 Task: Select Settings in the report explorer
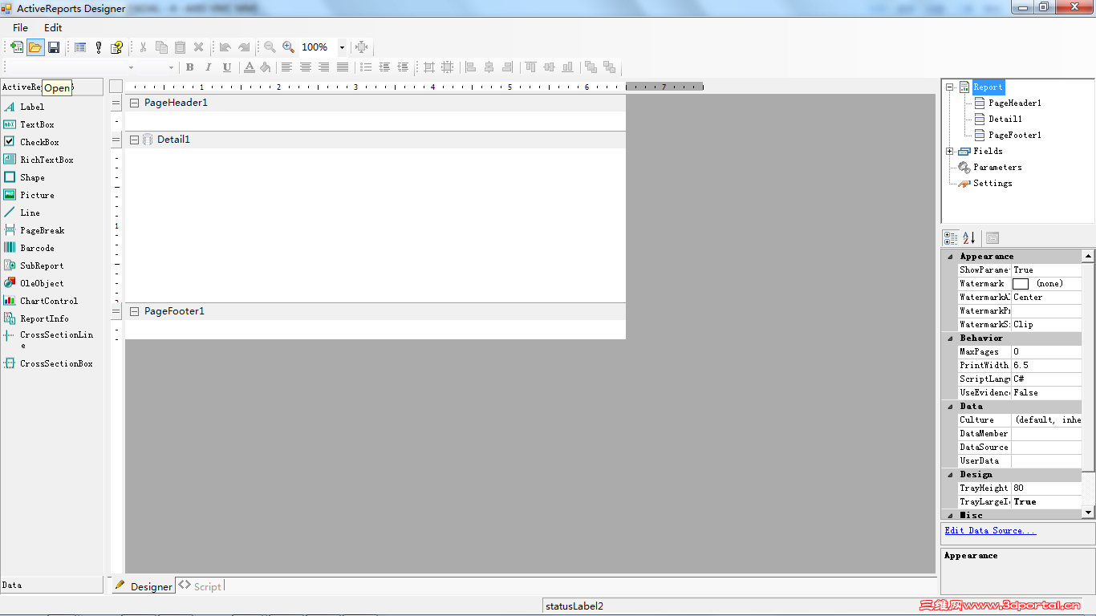992,183
